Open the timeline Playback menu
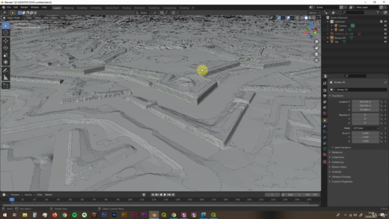The image size is (389, 219). 16,195
